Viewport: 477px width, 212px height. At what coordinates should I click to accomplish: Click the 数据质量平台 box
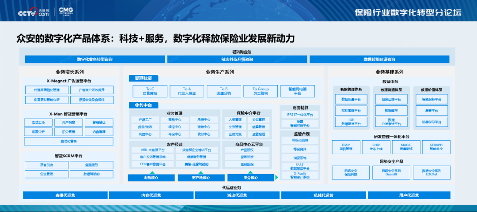(x=351, y=99)
